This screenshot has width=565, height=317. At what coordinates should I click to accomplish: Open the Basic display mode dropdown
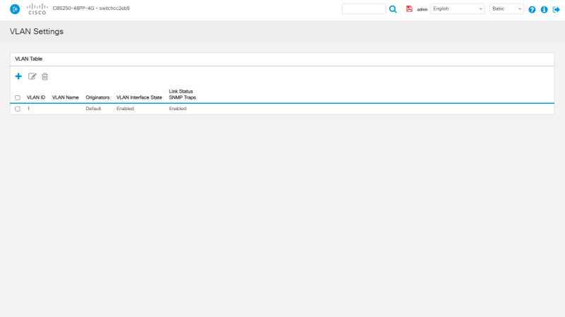coord(506,8)
